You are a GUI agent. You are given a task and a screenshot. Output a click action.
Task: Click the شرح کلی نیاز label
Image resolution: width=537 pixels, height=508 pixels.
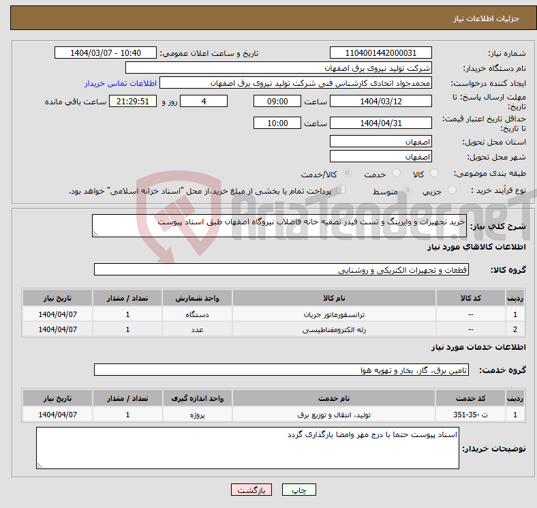click(x=497, y=226)
